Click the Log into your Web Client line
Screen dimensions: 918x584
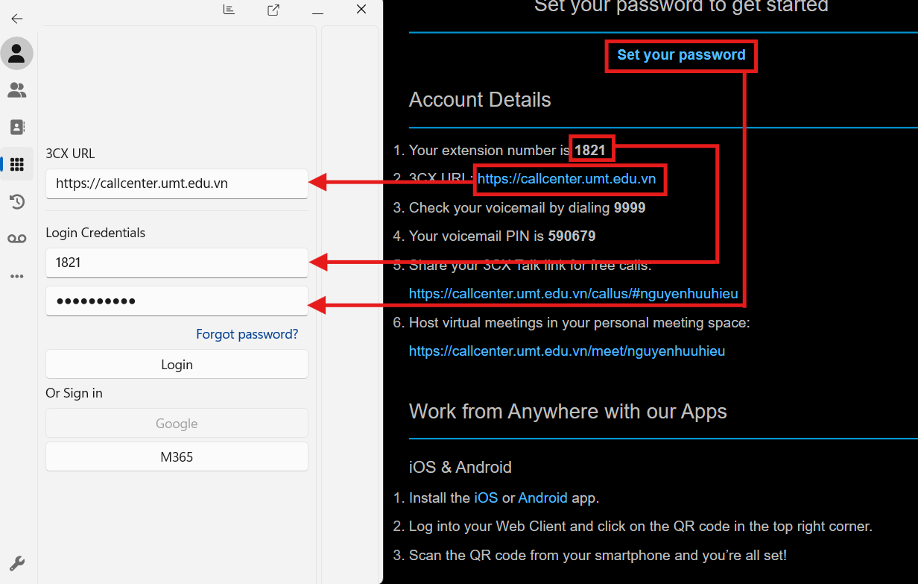pyautogui.click(x=641, y=526)
